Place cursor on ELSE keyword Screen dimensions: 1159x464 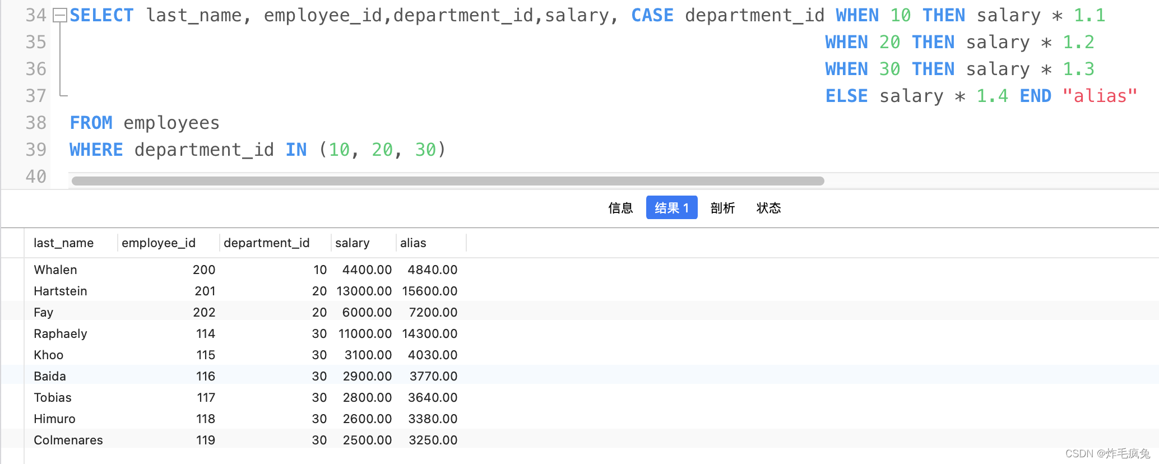846,96
